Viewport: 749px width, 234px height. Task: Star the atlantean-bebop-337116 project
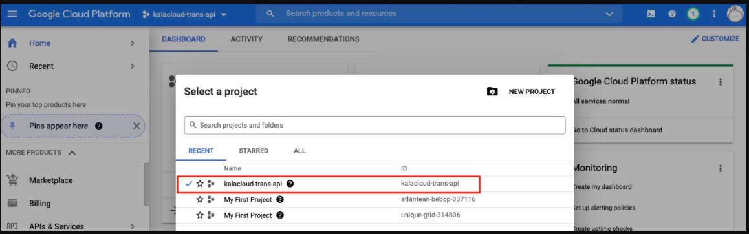(x=200, y=200)
